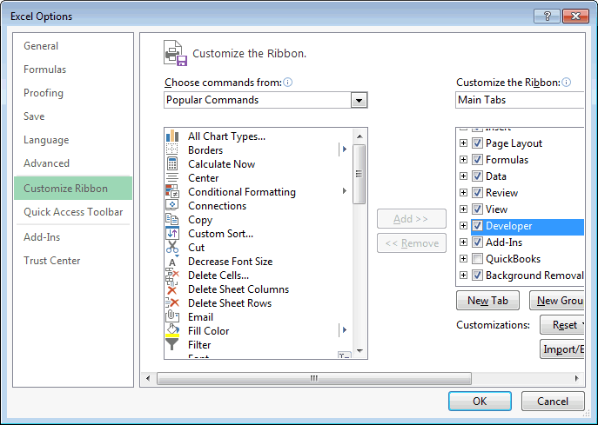Expand the Page Layout tree node
The height and width of the screenshot is (425, 598).
(x=463, y=143)
